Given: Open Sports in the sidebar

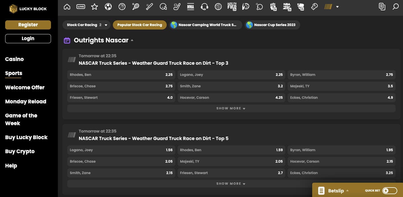Looking at the screenshot, I should pos(13,73).
